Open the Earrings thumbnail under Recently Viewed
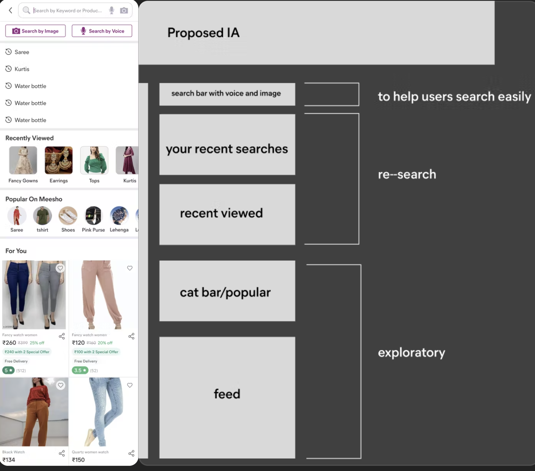535x471 pixels. [58, 160]
